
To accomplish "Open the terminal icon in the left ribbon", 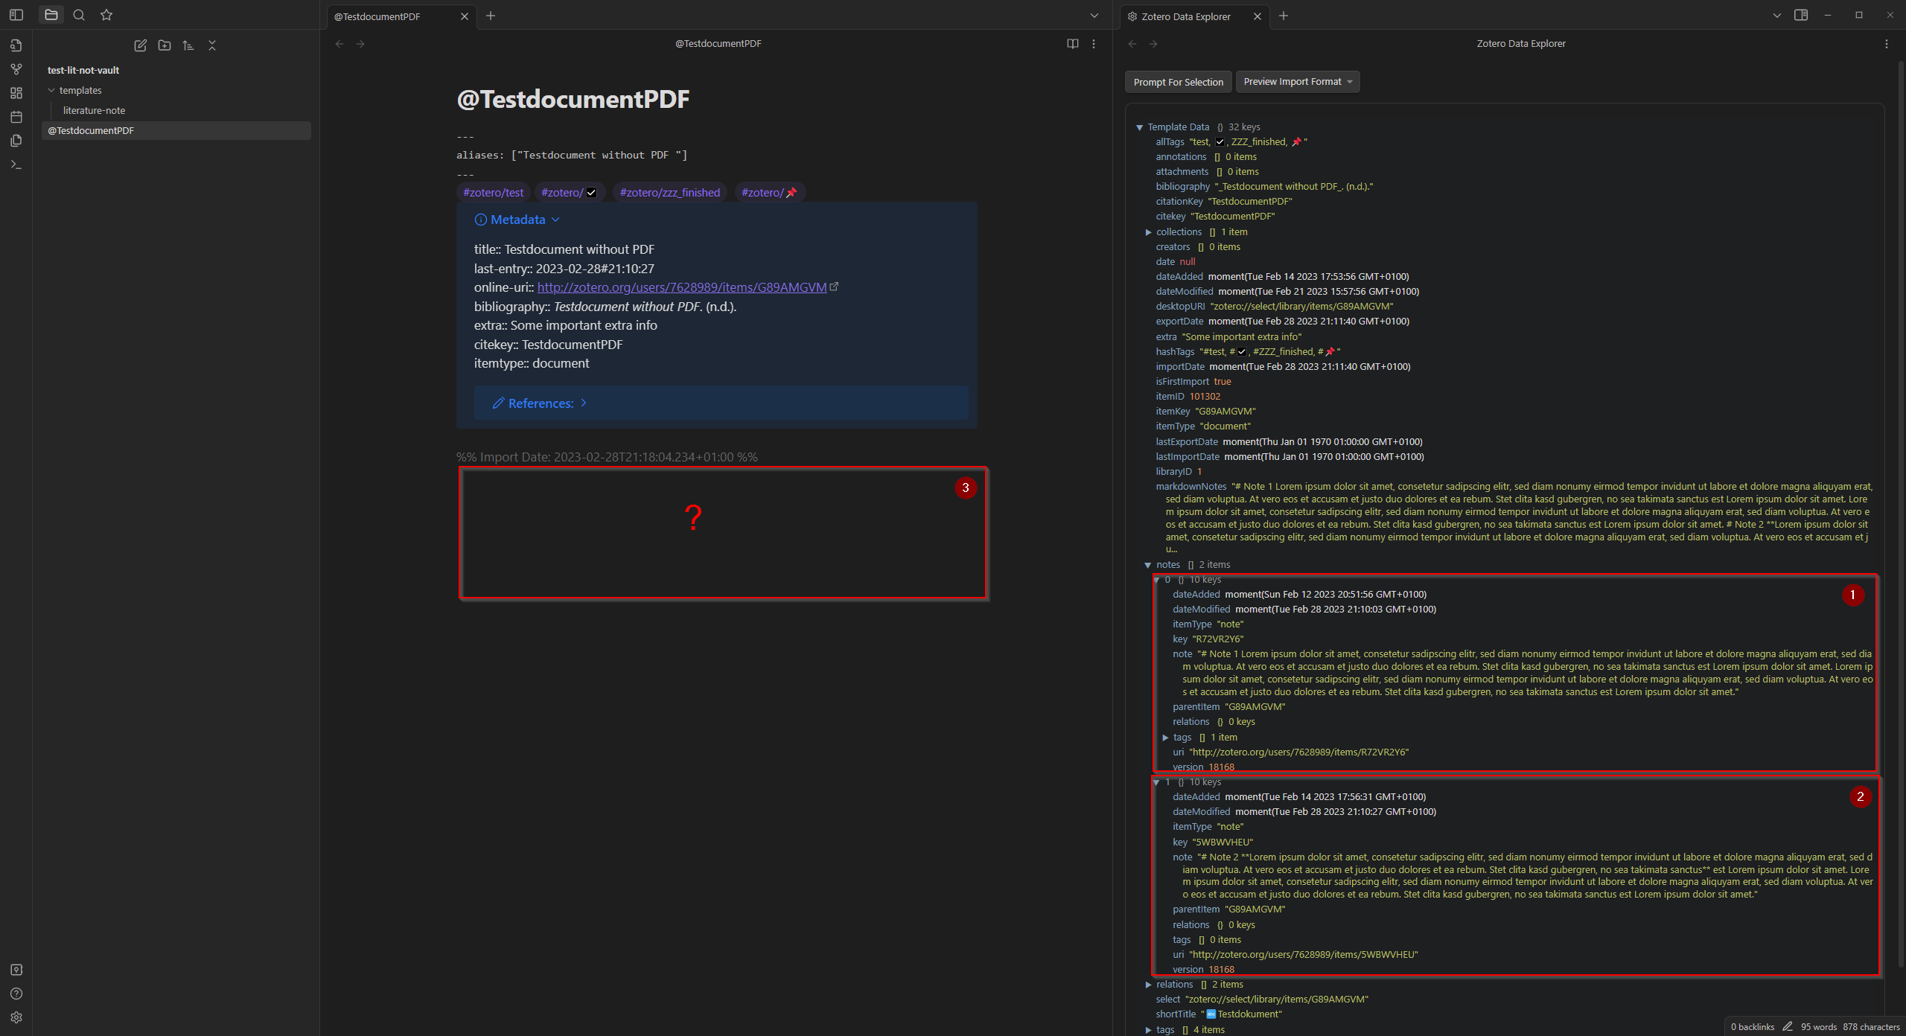I will coord(16,164).
